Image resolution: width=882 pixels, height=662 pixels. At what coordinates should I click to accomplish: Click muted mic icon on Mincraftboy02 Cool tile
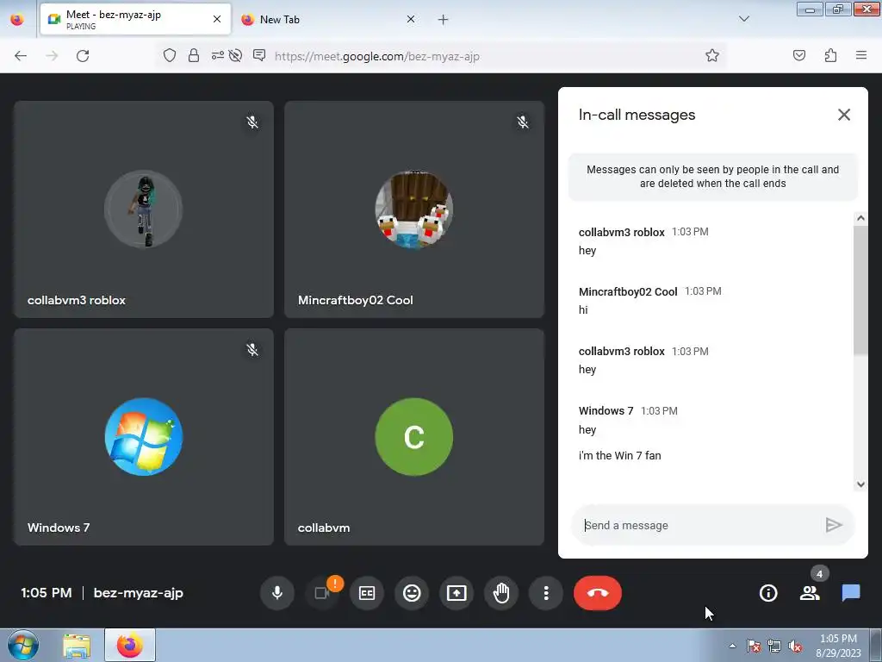[523, 122]
